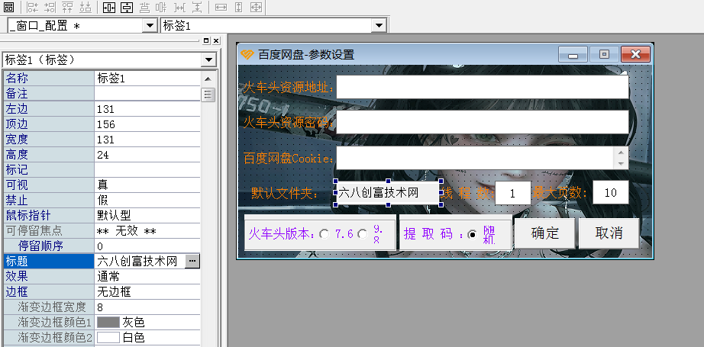Click the 百度网盘Cookie input box

475,158
